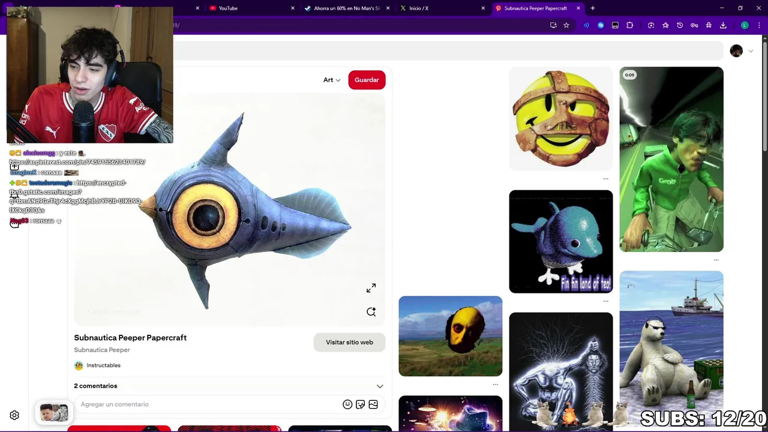Viewport: 768px width, 432px height.
Task: Open the encrypted gstatic link in chat
Action: [x=75, y=197]
